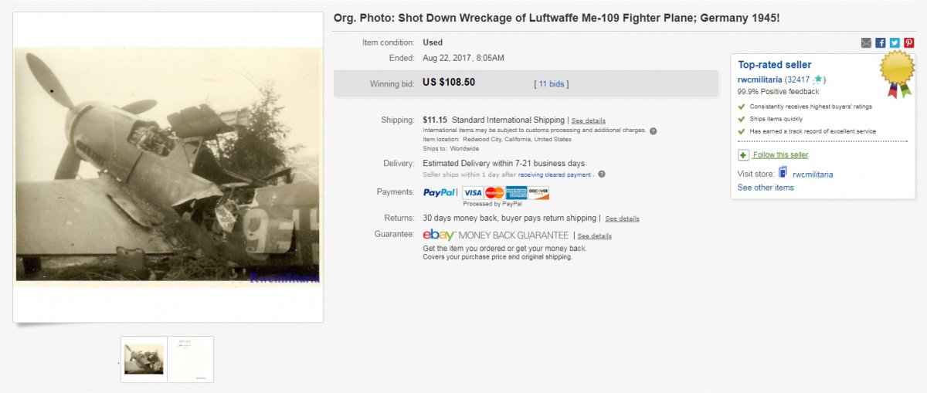The image size is (927, 393).
Task: See details of money back guarantee
Action: (x=594, y=235)
